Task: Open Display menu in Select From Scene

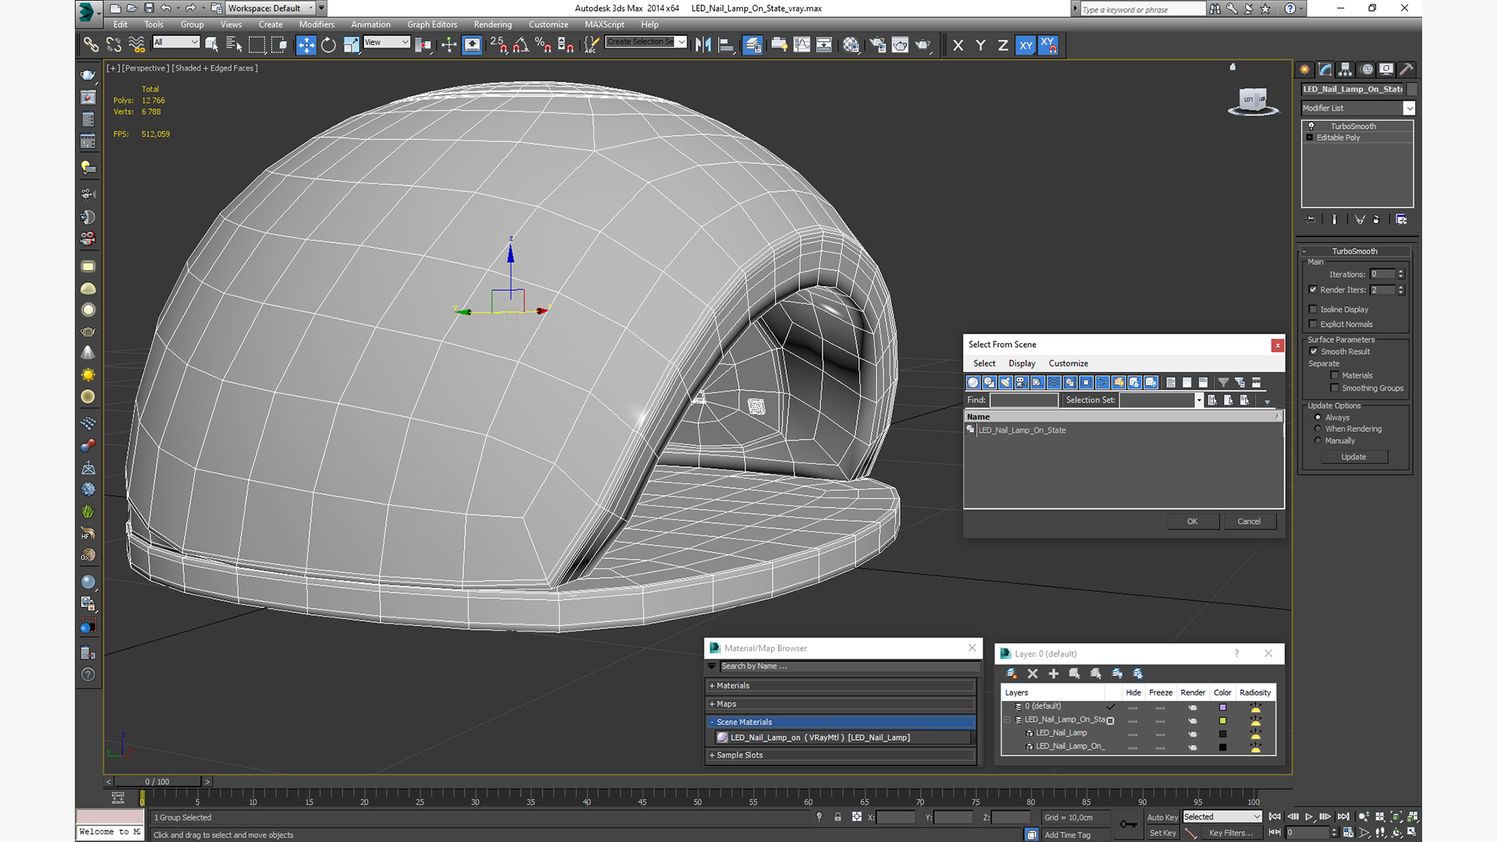Action: pos(1021,363)
